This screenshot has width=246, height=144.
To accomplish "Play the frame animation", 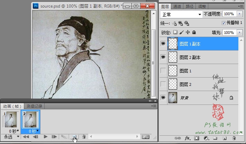I will point(45,137).
